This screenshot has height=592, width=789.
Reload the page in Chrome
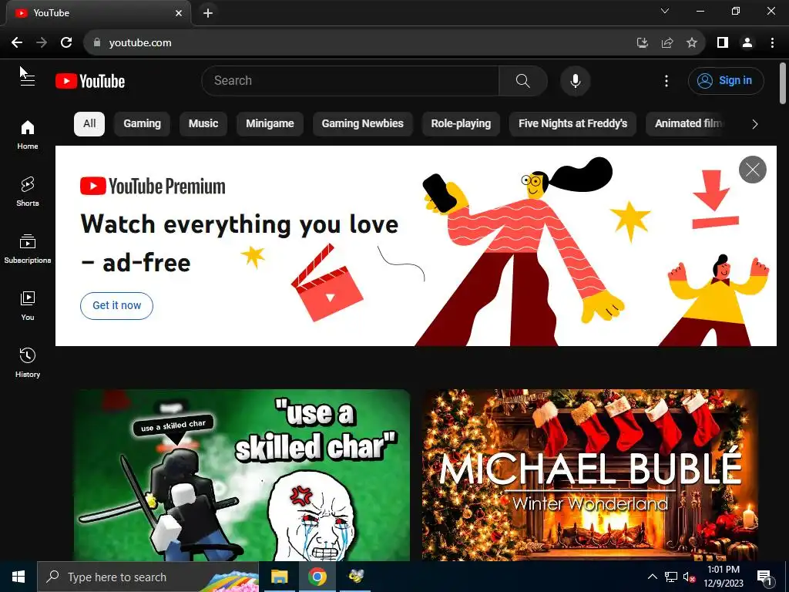(x=66, y=43)
